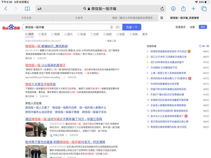Select the 网页 search category
The image size is (211, 158).
(x=29, y=34)
